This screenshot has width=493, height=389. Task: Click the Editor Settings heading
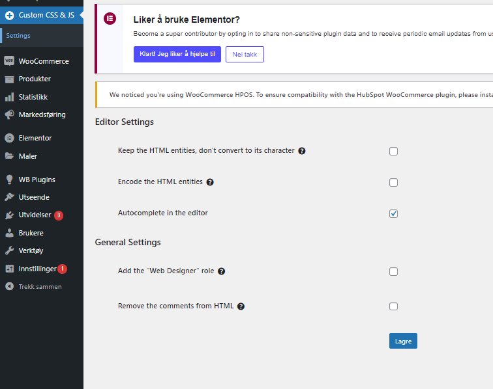point(124,122)
